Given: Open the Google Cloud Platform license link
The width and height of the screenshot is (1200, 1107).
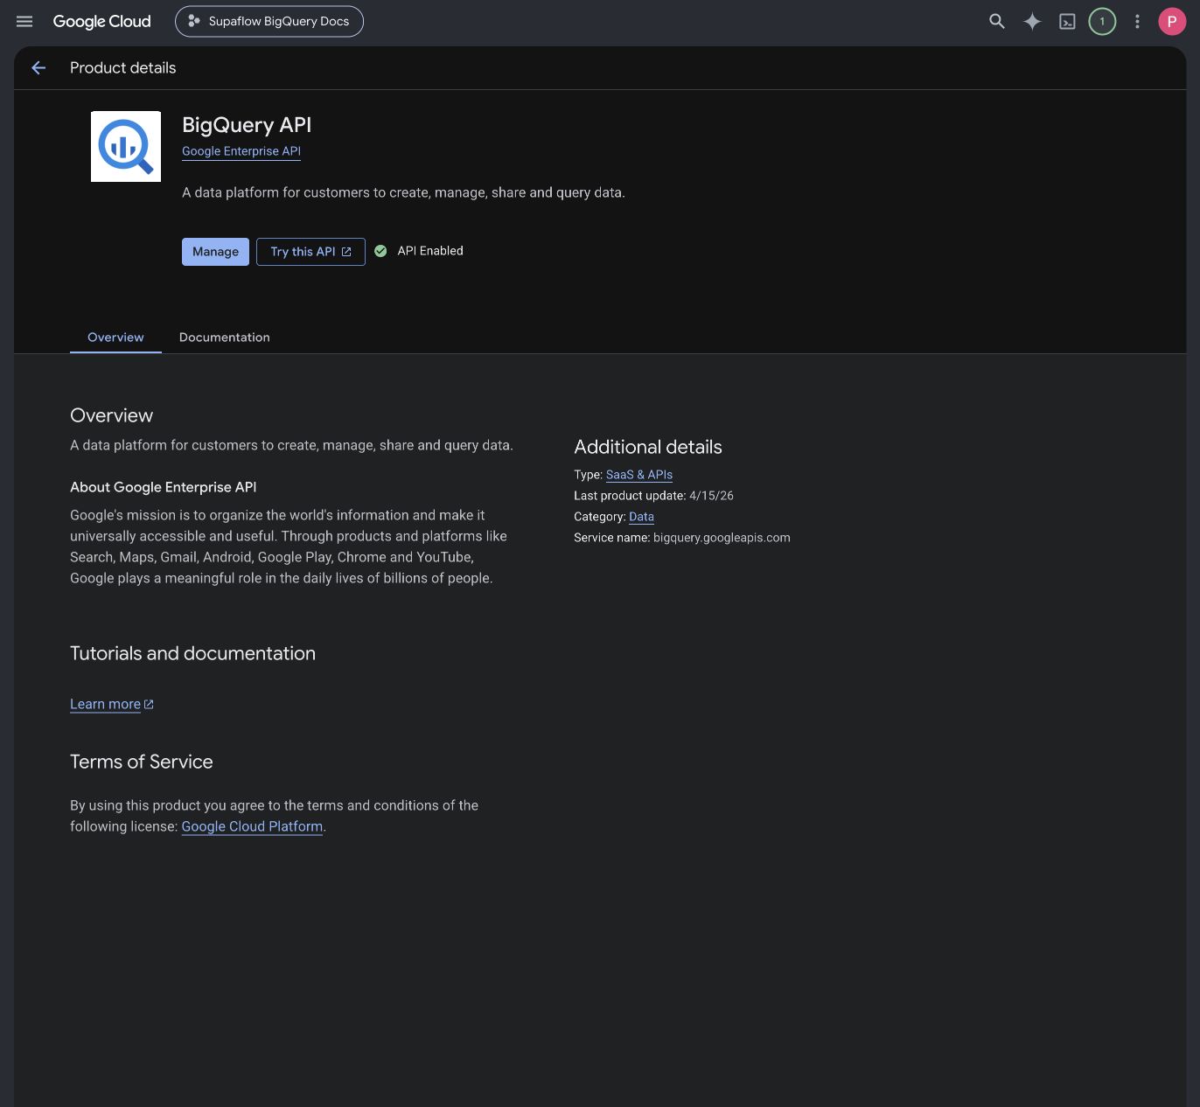Looking at the screenshot, I should pos(252,826).
